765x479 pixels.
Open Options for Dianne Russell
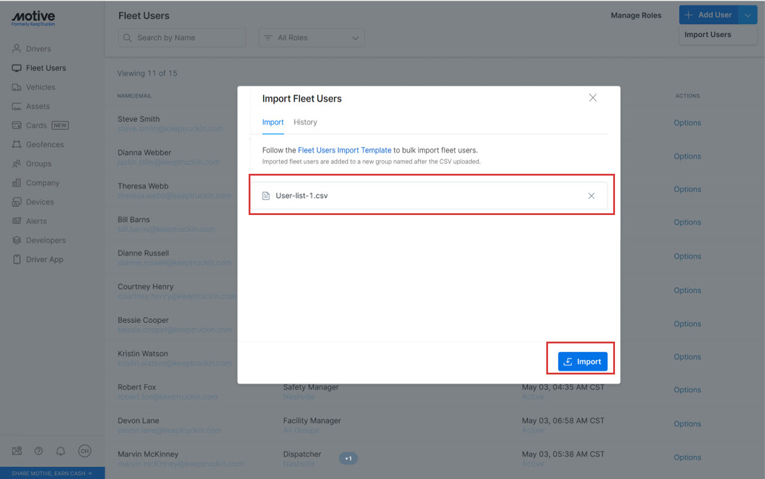687,256
